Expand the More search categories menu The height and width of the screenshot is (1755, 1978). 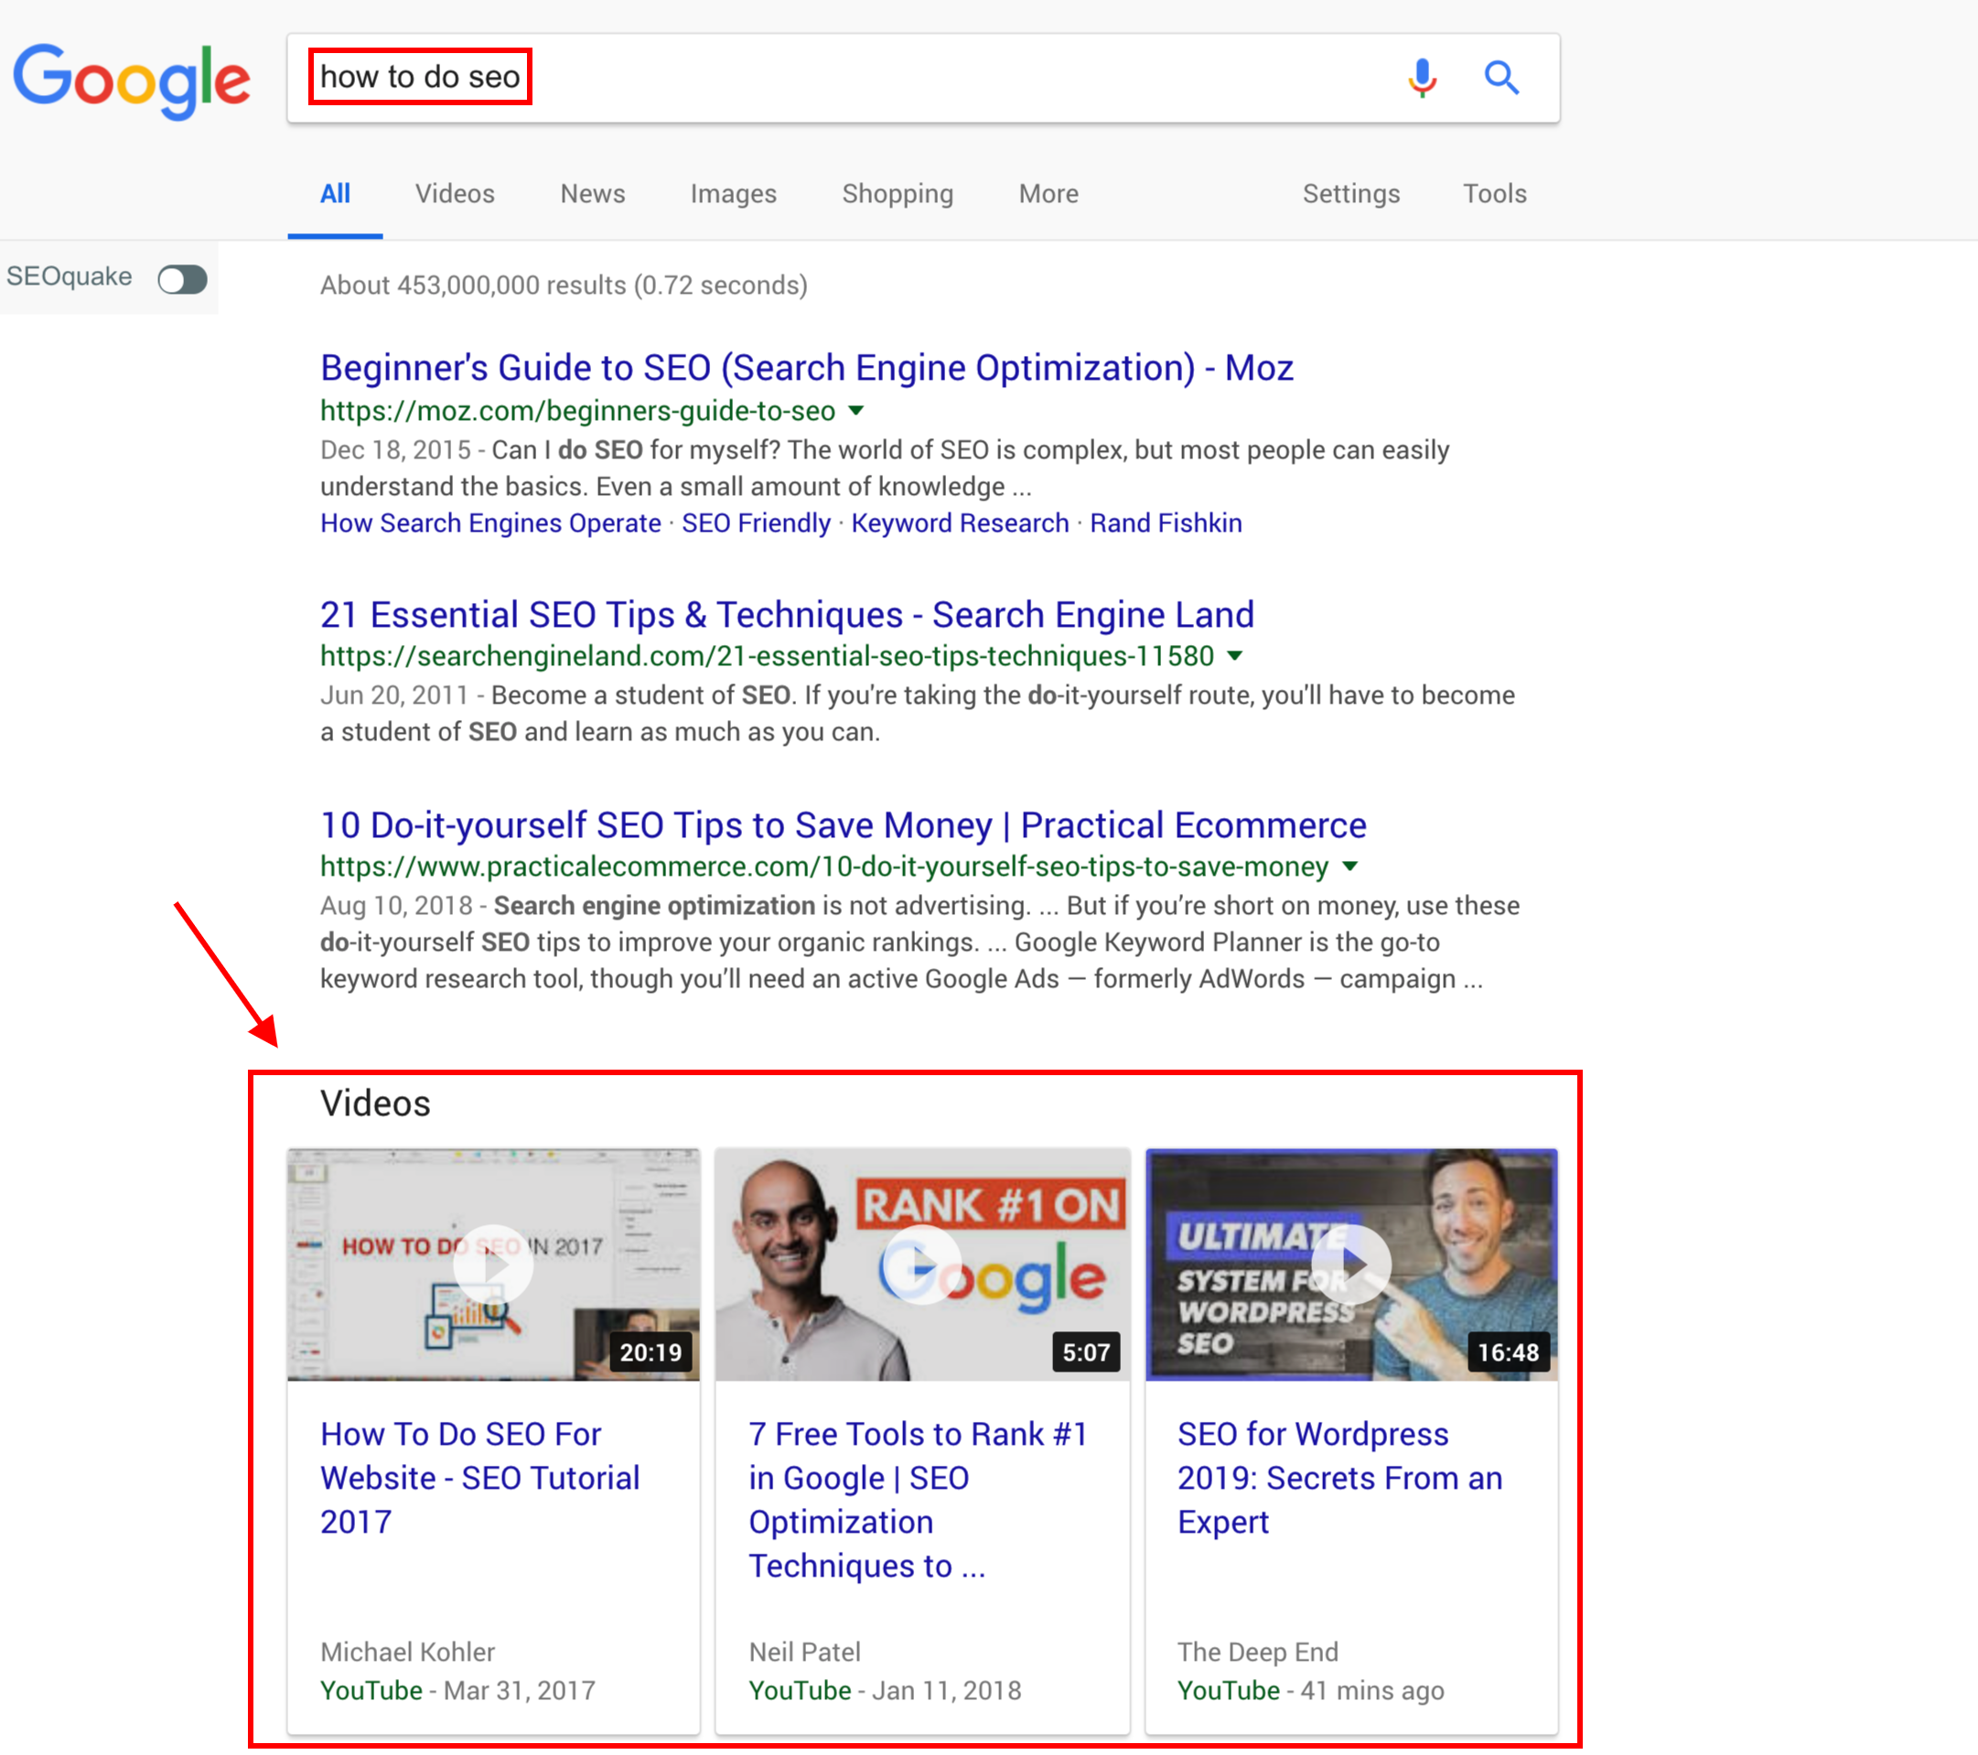pos(1048,194)
